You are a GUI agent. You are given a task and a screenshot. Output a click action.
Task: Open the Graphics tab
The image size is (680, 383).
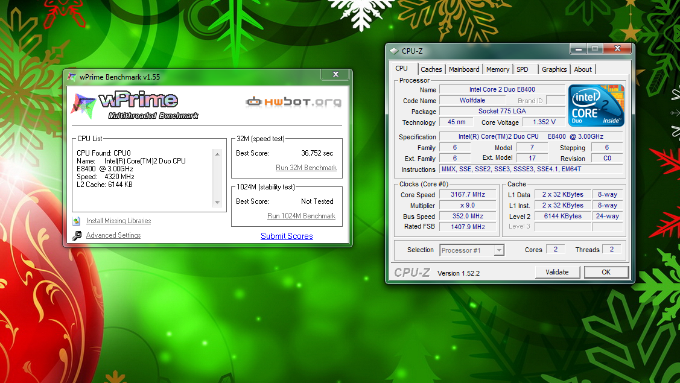pos(554,69)
